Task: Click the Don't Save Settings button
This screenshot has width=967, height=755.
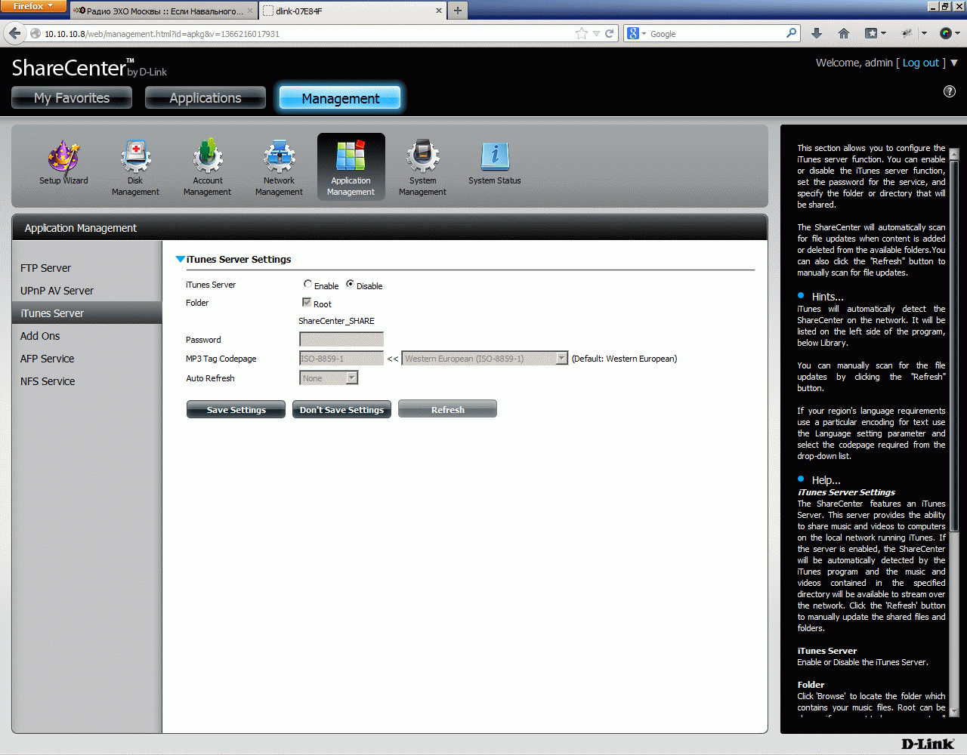Action: 341,409
